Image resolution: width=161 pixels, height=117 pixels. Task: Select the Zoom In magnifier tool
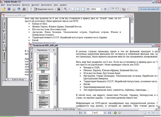66,9
